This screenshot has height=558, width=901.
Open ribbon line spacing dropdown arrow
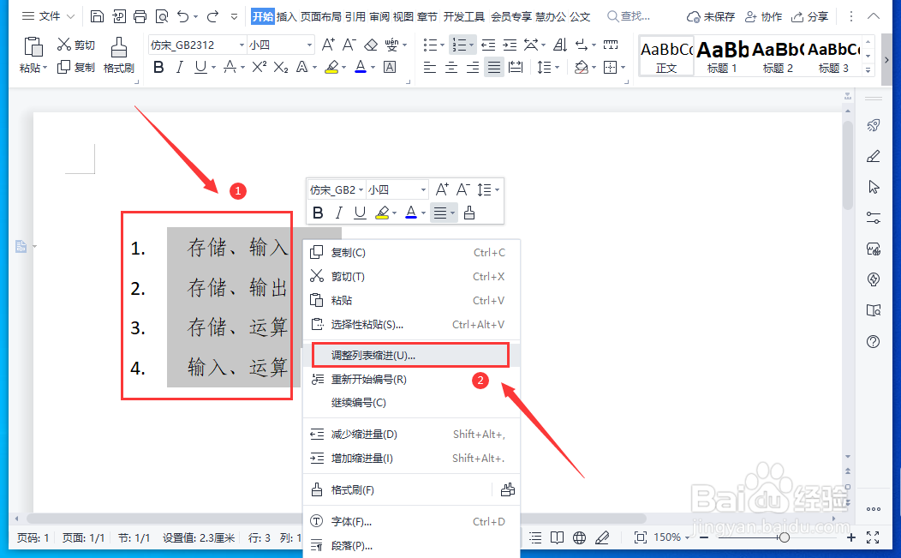click(x=558, y=68)
